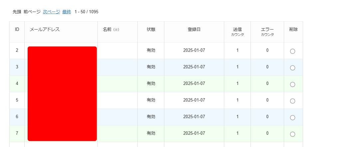This screenshot has height=147, width=344.
Task: Click the 2025-01-07 date in row ID 4
Action: point(194,83)
